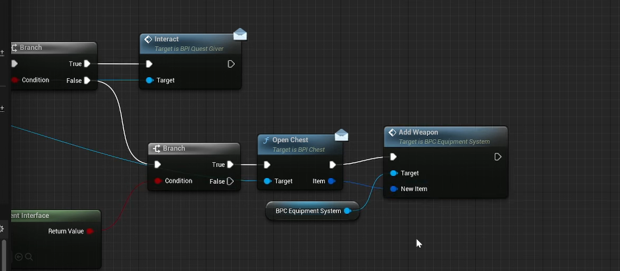The width and height of the screenshot is (620, 271).
Task: Click the 'Return Value' label
Action: point(66,231)
